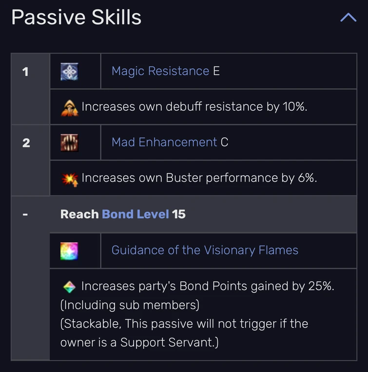Click the debuff resistance buff icon
This screenshot has width=368, height=372.
pos(70,107)
